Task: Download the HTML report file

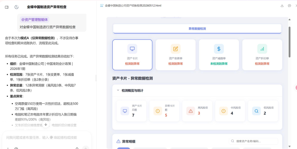Action: point(282,6)
